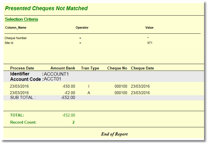
Task: Select the Cheque Number criteria row label
Action: point(16,38)
